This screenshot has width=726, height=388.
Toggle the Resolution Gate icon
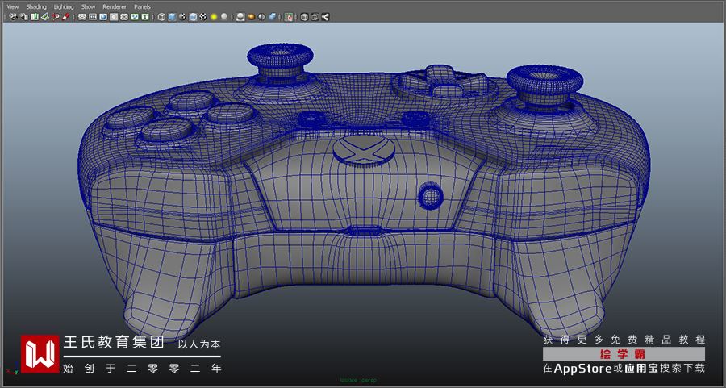103,17
